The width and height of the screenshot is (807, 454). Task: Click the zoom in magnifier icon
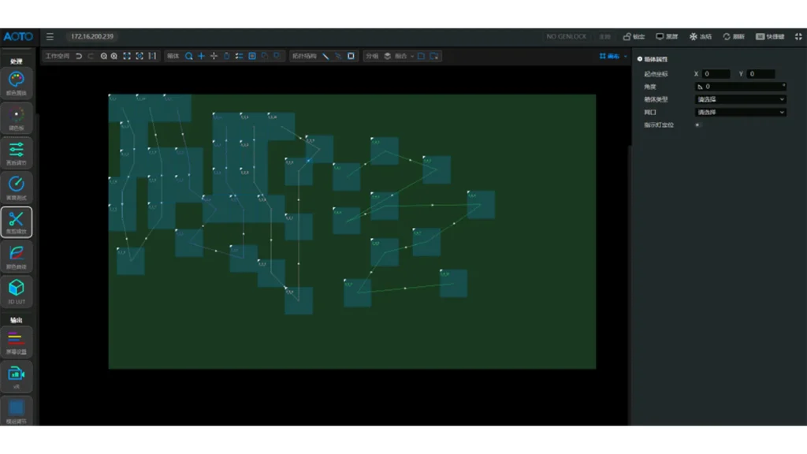114,56
